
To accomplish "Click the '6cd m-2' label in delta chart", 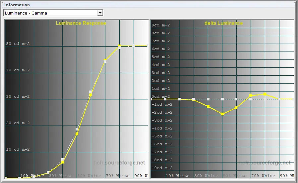I will click(160, 49).
